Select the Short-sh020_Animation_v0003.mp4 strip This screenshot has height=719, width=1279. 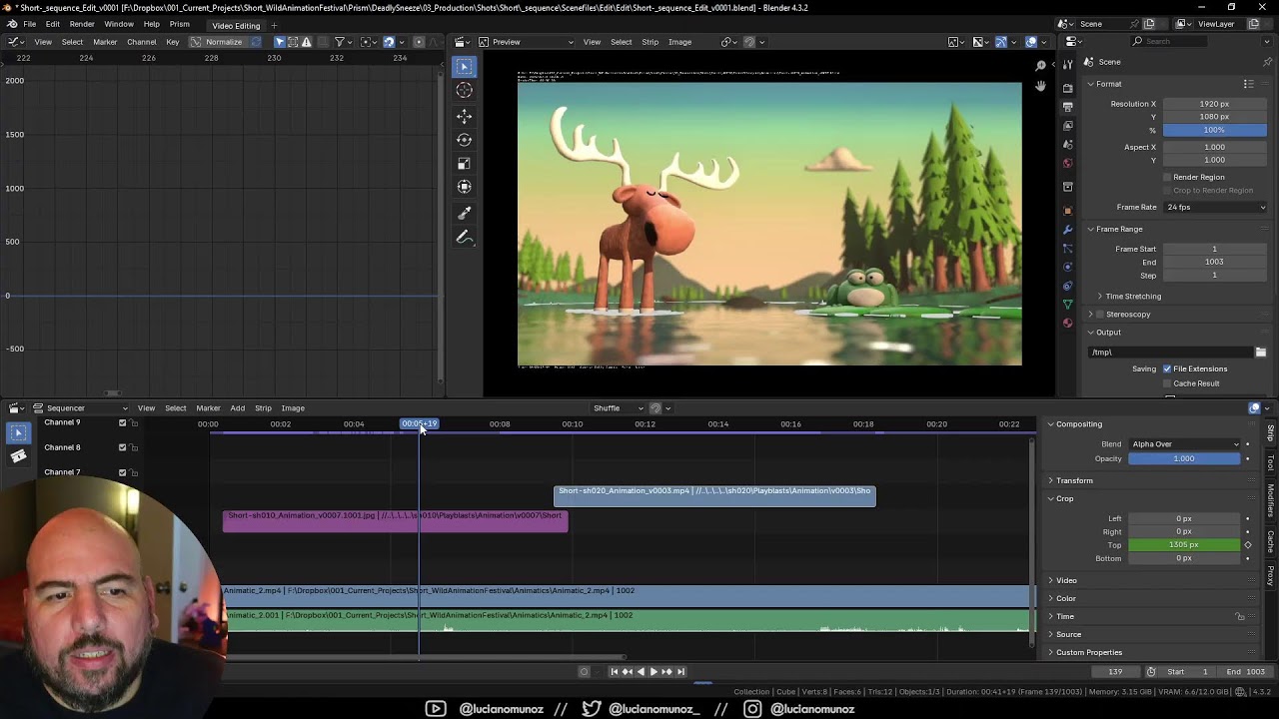coord(714,496)
